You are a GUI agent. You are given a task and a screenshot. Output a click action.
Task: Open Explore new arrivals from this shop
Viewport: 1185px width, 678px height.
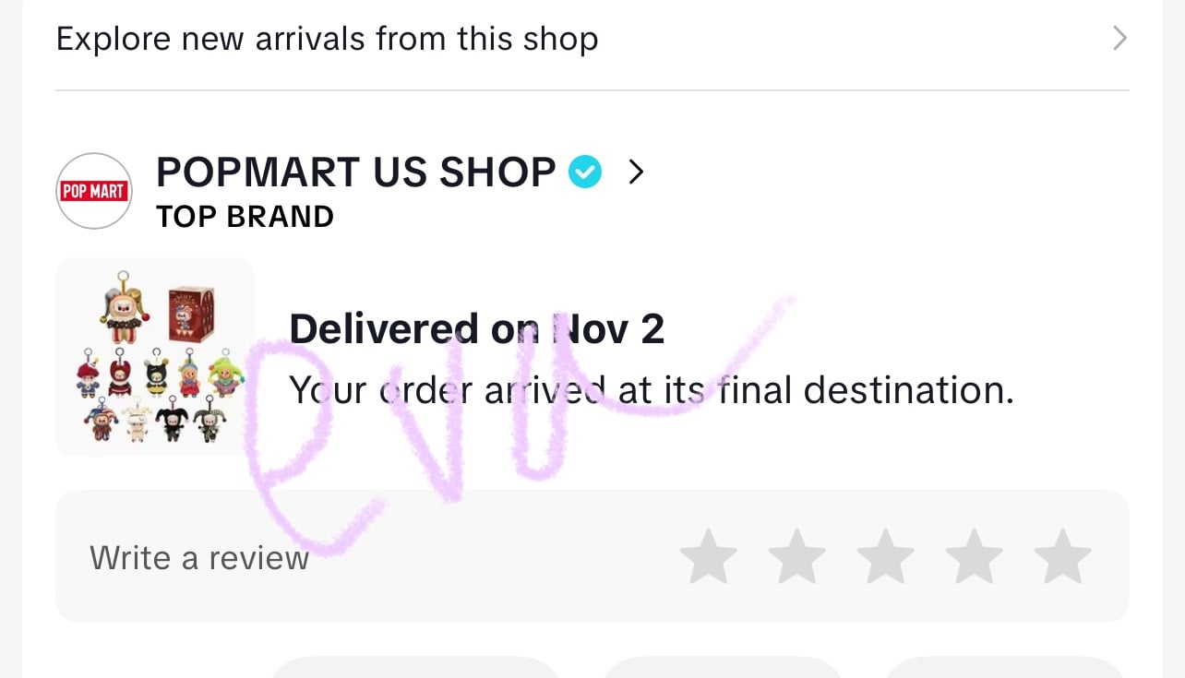click(592, 40)
